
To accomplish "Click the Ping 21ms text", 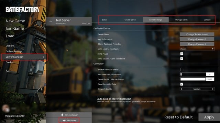I will [86, 23].
